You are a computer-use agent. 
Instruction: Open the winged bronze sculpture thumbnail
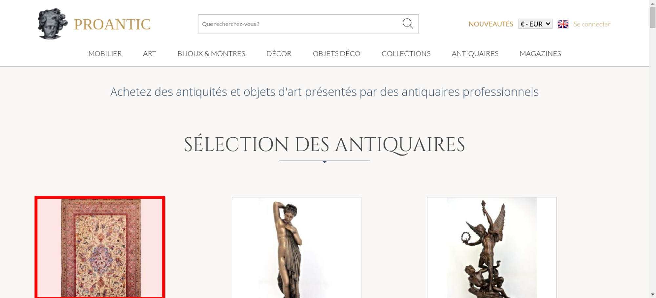tap(492, 247)
